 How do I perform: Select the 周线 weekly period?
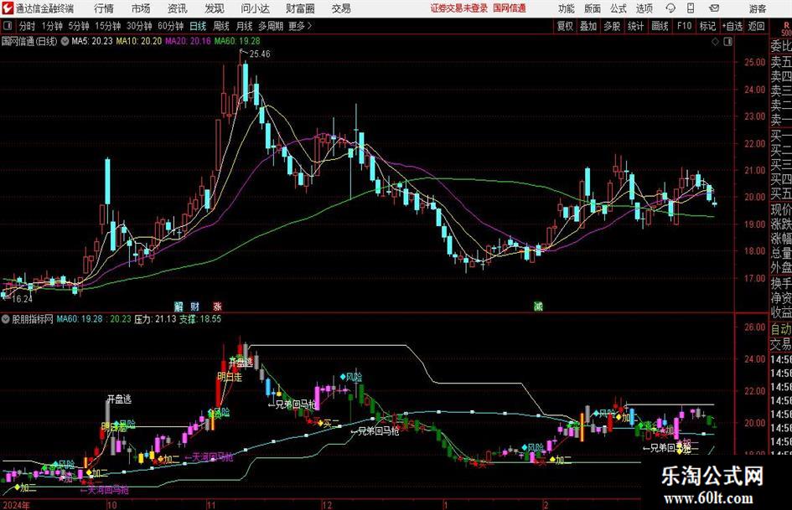click(221, 26)
